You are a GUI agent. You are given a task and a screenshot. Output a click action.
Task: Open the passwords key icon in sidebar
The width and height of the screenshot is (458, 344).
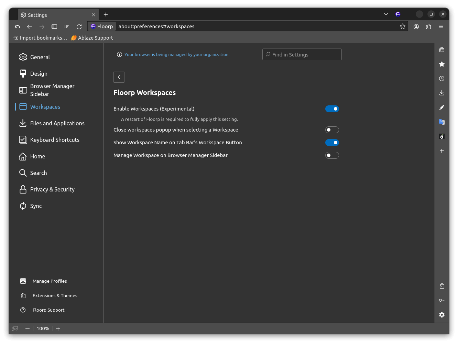(x=442, y=300)
